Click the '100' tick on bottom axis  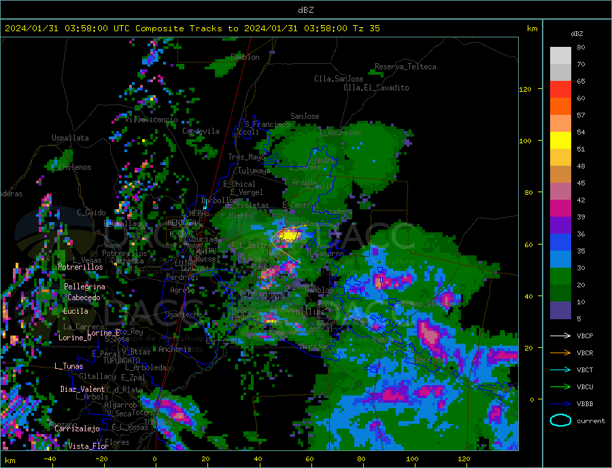[x=412, y=459]
